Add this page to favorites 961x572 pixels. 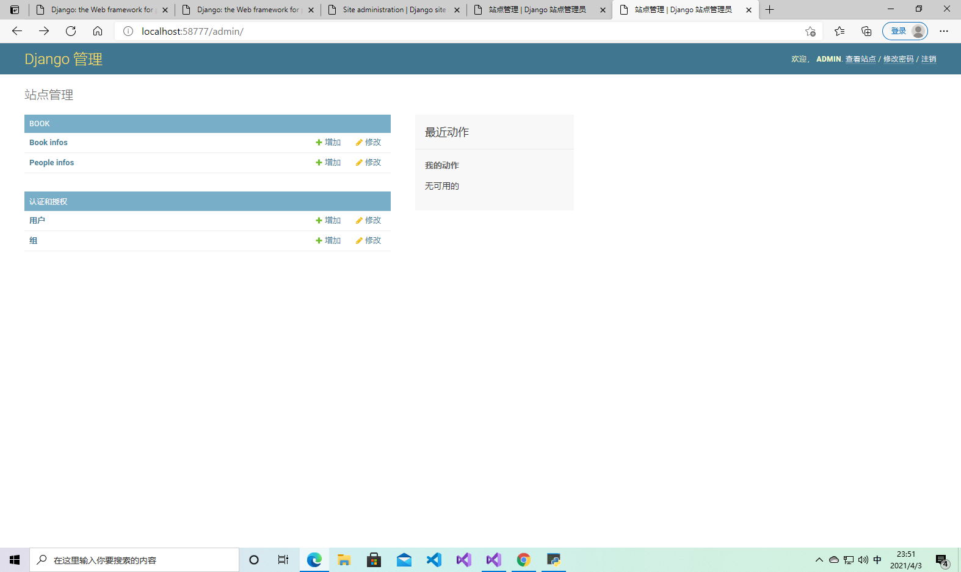[810, 31]
